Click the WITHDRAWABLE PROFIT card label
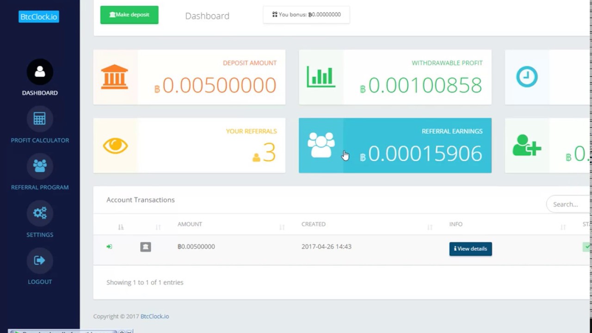Image resolution: width=592 pixels, height=333 pixels. pyautogui.click(x=447, y=63)
